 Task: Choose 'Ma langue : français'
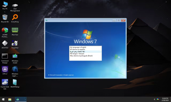(x=85, y=54)
